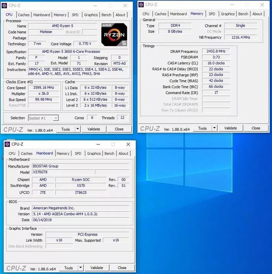Switch to Caches tab in CPU window
This screenshot has width=272, height=274.
pos(23,15)
